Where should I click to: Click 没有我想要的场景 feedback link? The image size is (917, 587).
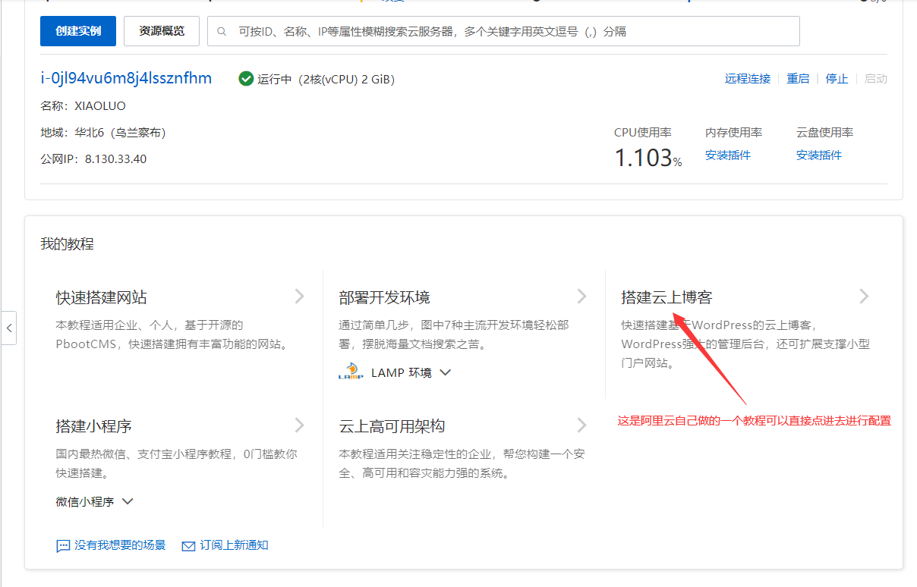point(120,545)
